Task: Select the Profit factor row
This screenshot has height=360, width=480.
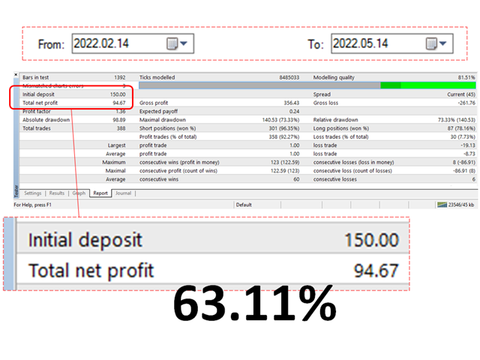Action: (71, 111)
